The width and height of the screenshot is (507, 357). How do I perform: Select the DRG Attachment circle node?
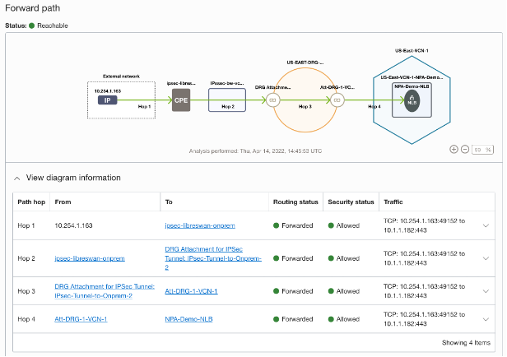pyautogui.click(x=273, y=100)
